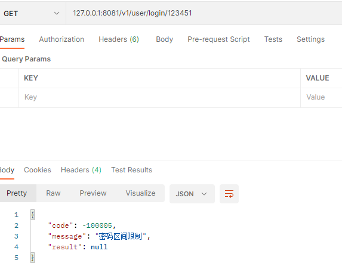Click the "result" key in response

coord(65,247)
